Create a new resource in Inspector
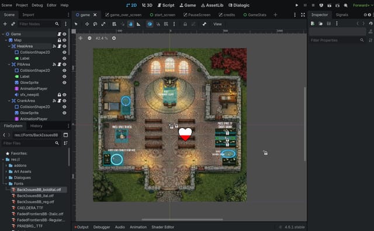Screen dimensions: 374x231 pos(313,23)
